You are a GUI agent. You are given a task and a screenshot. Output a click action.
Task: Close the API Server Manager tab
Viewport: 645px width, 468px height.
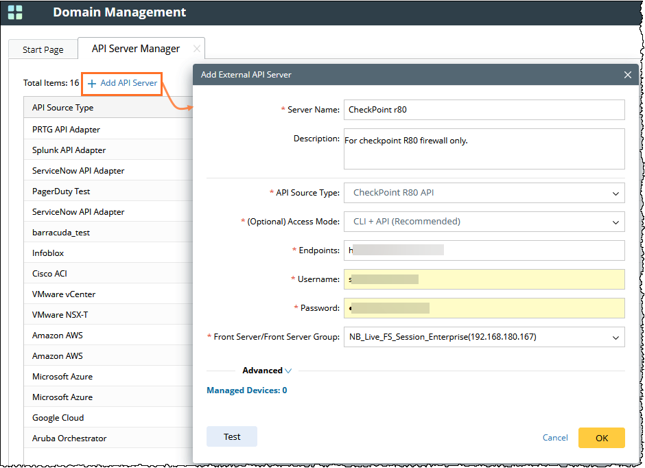tap(197, 49)
